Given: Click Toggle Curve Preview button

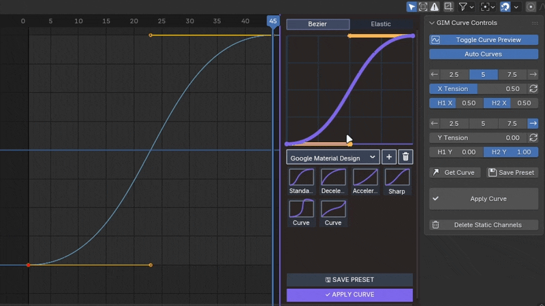Looking at the screenshot, I should click(484, 40).
